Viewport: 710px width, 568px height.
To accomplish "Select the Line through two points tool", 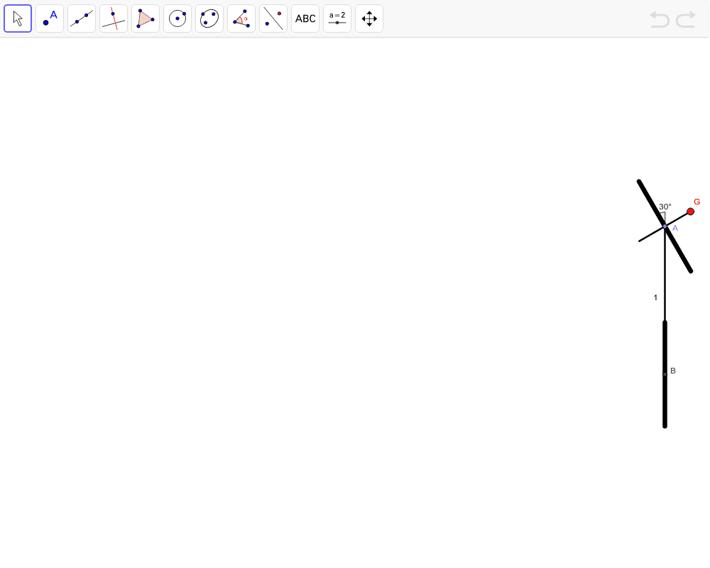I will pos(82,18).
